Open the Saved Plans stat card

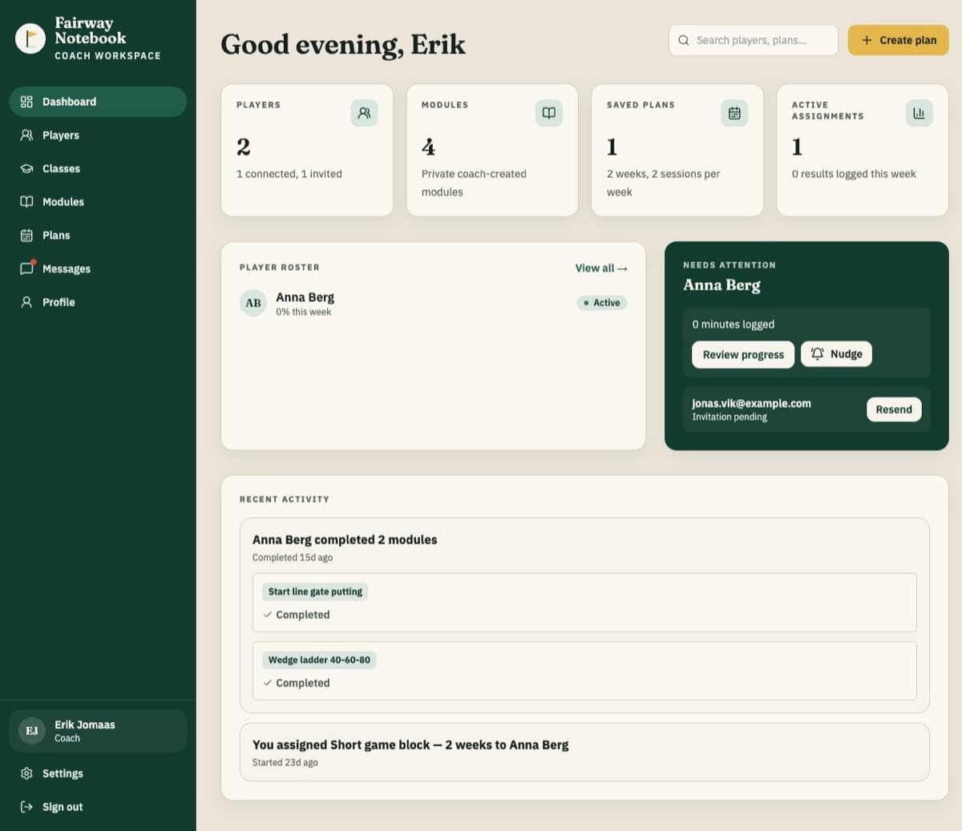point(677,150)
